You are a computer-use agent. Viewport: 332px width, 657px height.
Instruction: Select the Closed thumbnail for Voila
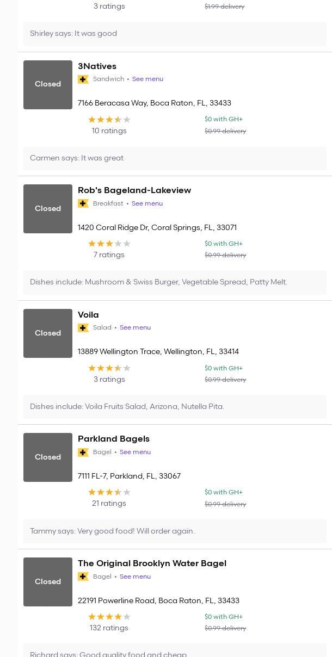(48, 333)
